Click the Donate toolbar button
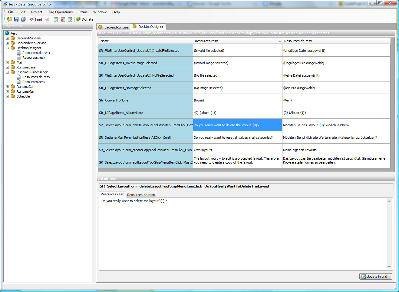The image size is (399, 292). (85, 19)
